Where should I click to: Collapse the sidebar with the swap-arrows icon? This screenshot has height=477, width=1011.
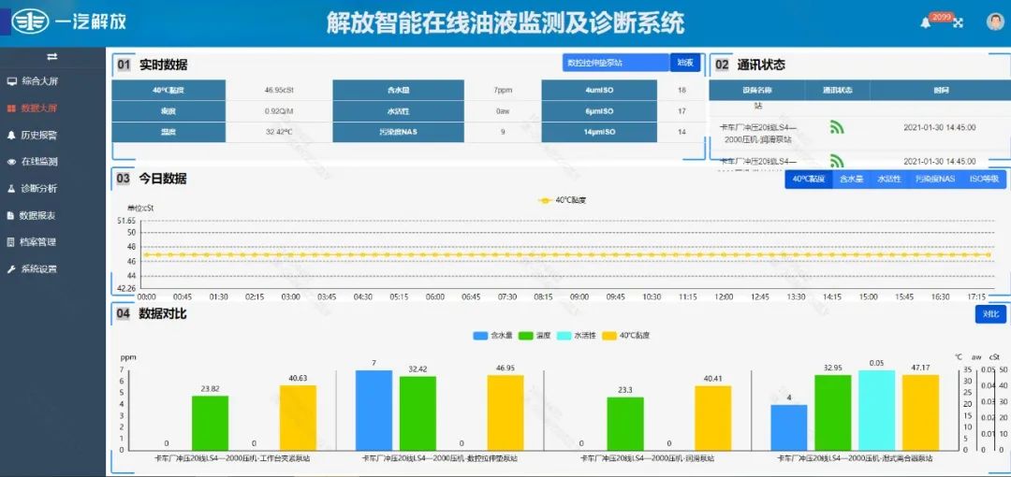[x=52, y=56]
